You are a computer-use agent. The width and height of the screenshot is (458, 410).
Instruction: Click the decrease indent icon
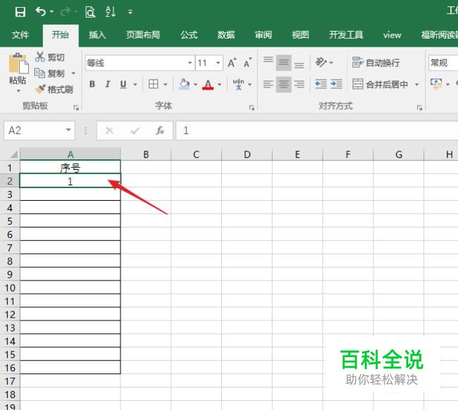pyautogui.click(x=321, y=85)
